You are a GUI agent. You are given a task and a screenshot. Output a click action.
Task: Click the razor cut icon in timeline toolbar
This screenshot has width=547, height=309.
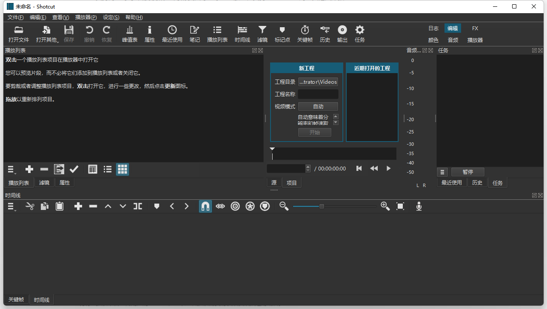tap(30, 206)
